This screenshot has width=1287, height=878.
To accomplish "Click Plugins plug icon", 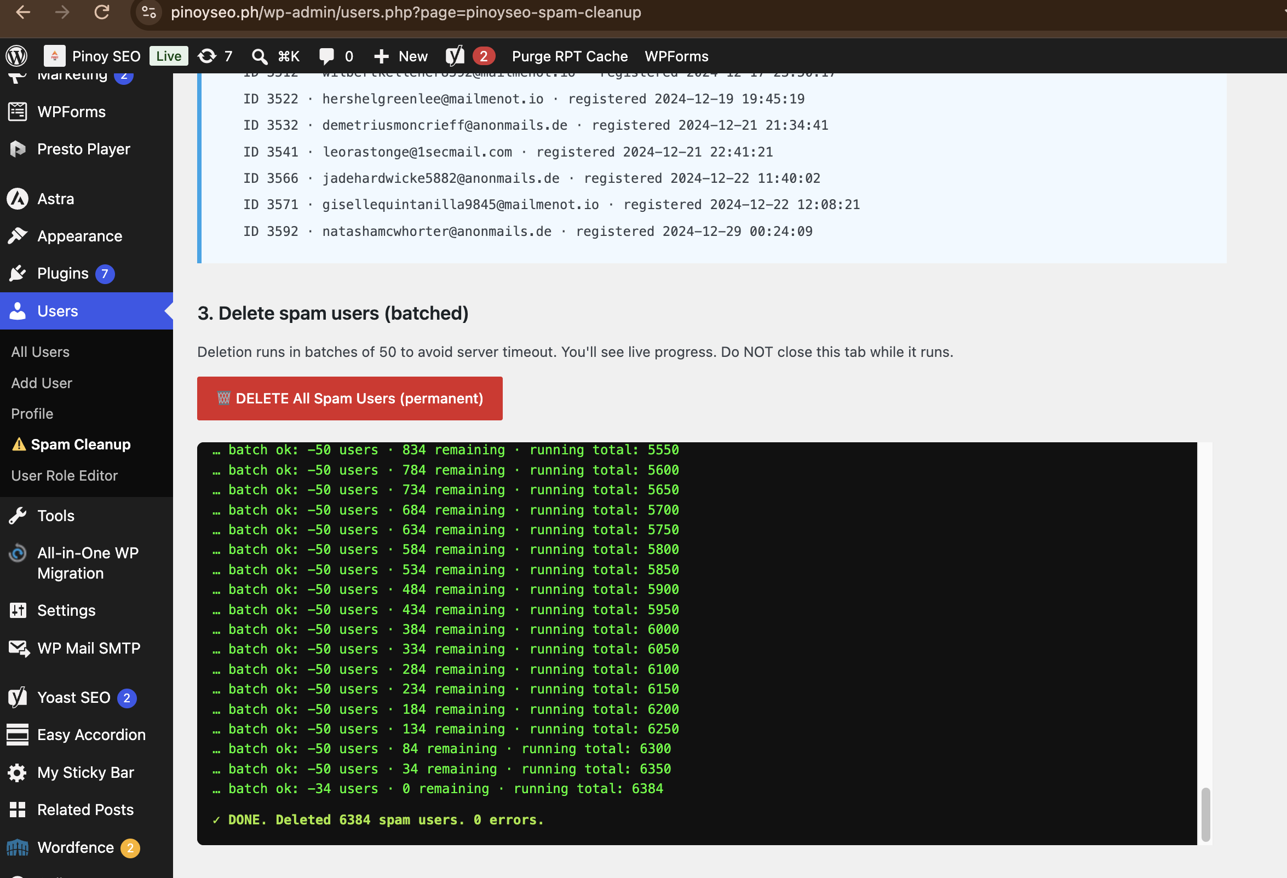I will click(18, 274).
